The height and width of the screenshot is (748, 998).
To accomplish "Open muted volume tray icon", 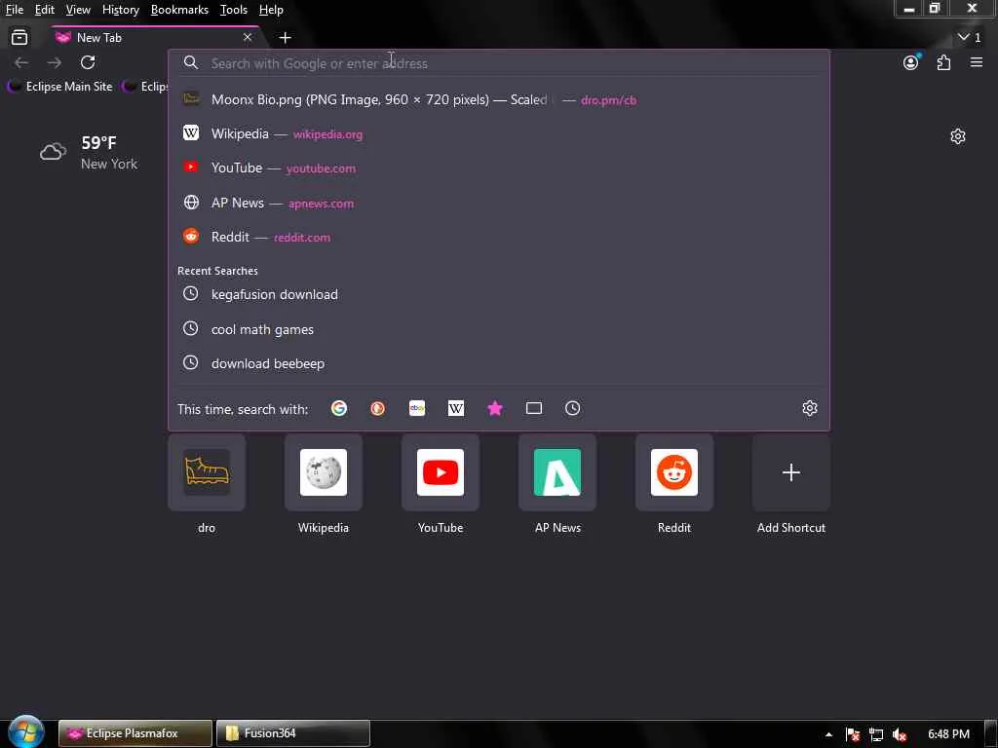I will 900,734.
